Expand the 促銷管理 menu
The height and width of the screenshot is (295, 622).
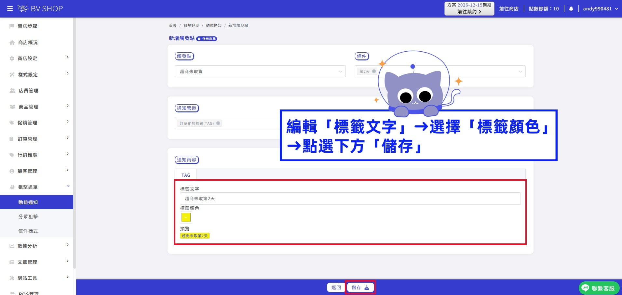[x=68, y=122]
